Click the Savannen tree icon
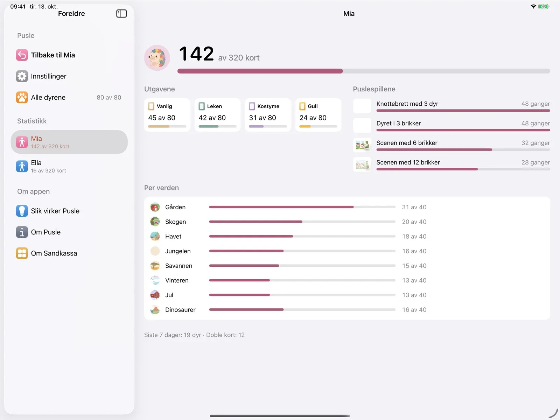The width and height of the screenshot is (560, 420). (155, 266)
